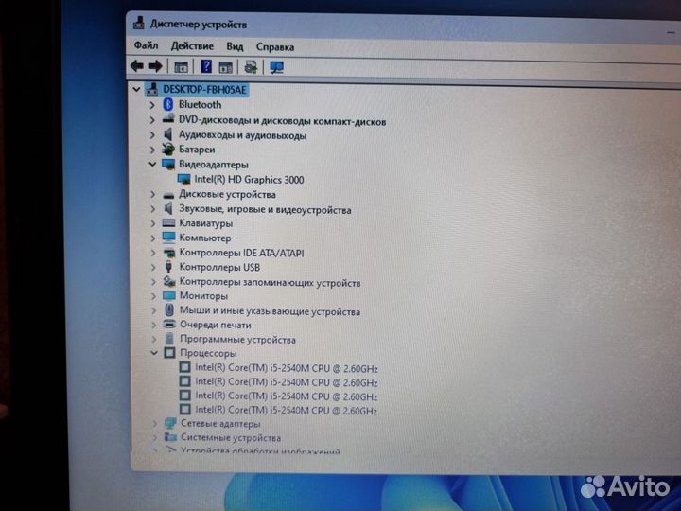Click the icon next to Программные устройства
Image resolution: width=681 pixels, height=511 pixels.
[x=170, y=339]
